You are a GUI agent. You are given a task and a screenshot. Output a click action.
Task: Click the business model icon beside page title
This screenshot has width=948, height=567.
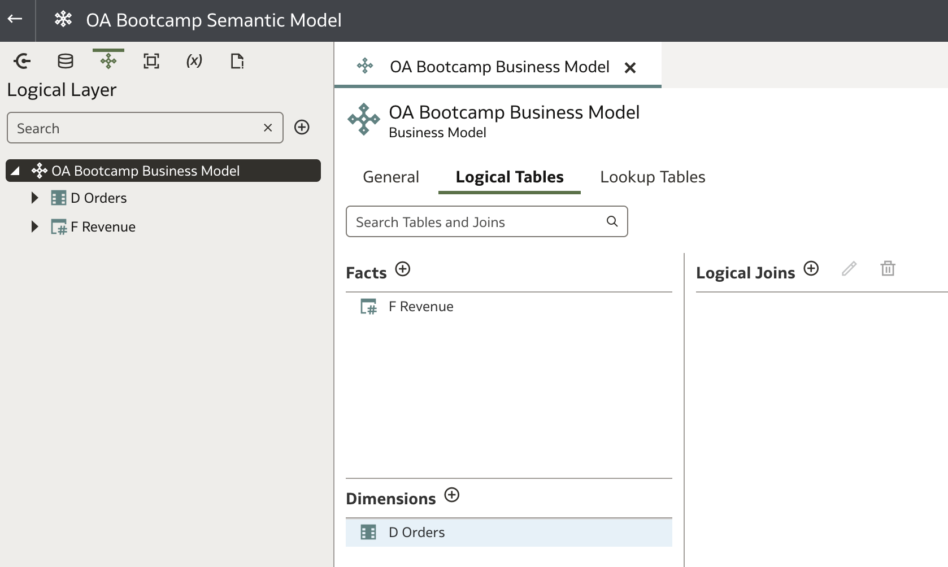coord(364,119)
